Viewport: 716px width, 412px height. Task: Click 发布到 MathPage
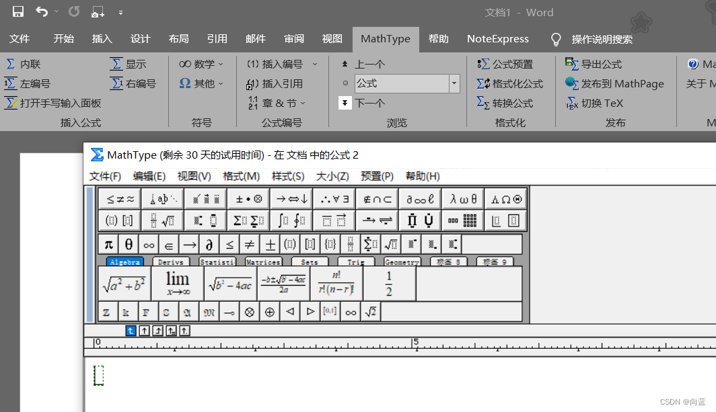[614, 84]
